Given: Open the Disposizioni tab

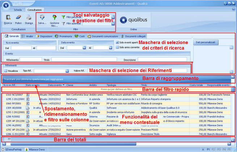Looking at the screenshot, I should tap(44, 36).
